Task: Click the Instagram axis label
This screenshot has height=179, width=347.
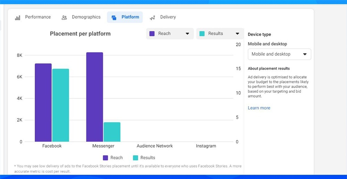Action: click(x=206, y=146)
